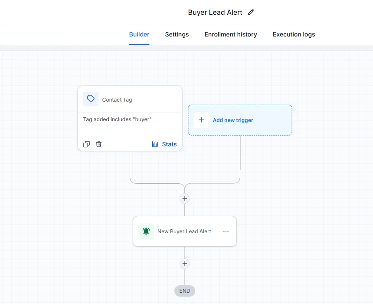Screen dimensions: 373x304
Task: Select the END node
Action: [x=185, y=291]
